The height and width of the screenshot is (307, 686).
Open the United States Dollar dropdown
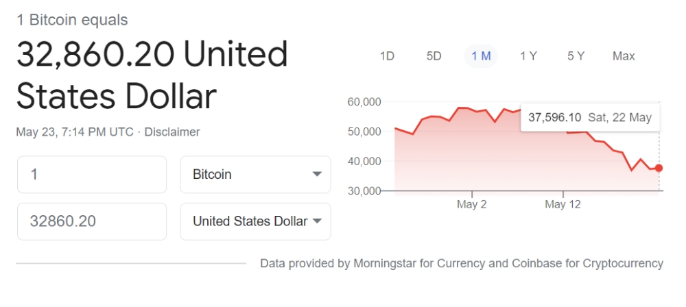click(x=255, y=221)
